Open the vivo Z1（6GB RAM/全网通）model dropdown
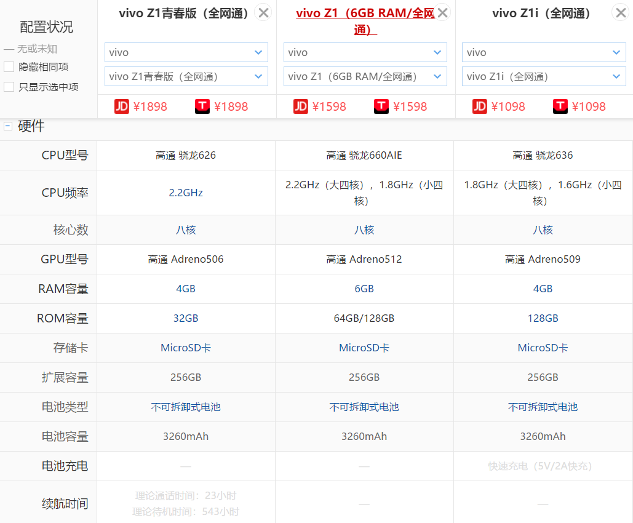 tap(365, 76)
